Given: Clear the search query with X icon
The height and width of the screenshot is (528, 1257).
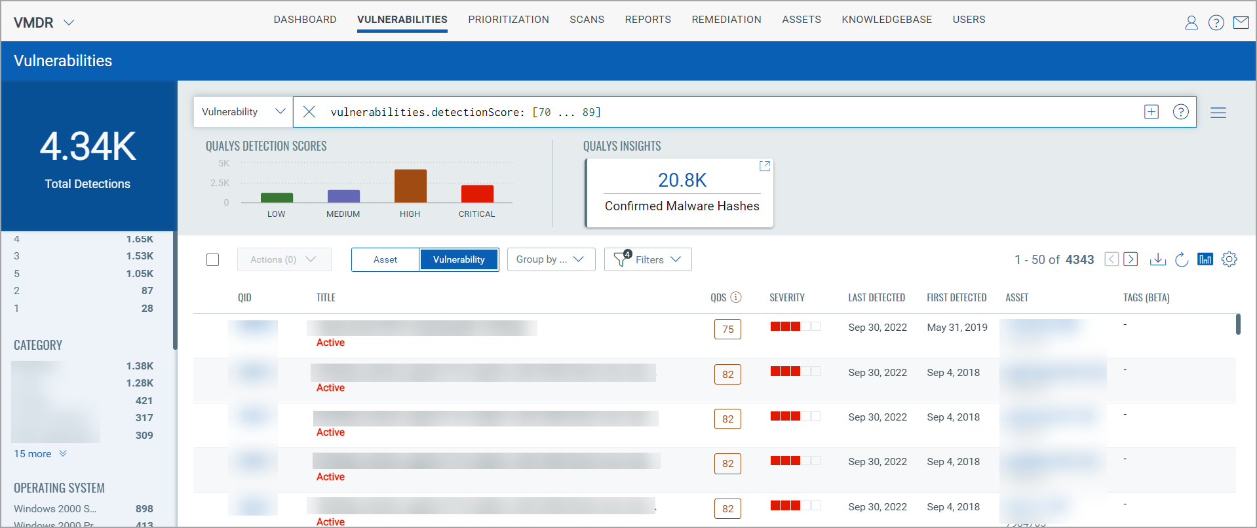Looking at the screenshot, I should [x=309, y=112].
